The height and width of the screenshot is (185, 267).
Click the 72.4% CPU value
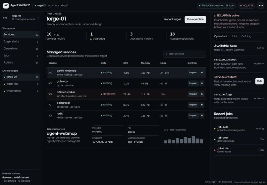tap(127, 94)
